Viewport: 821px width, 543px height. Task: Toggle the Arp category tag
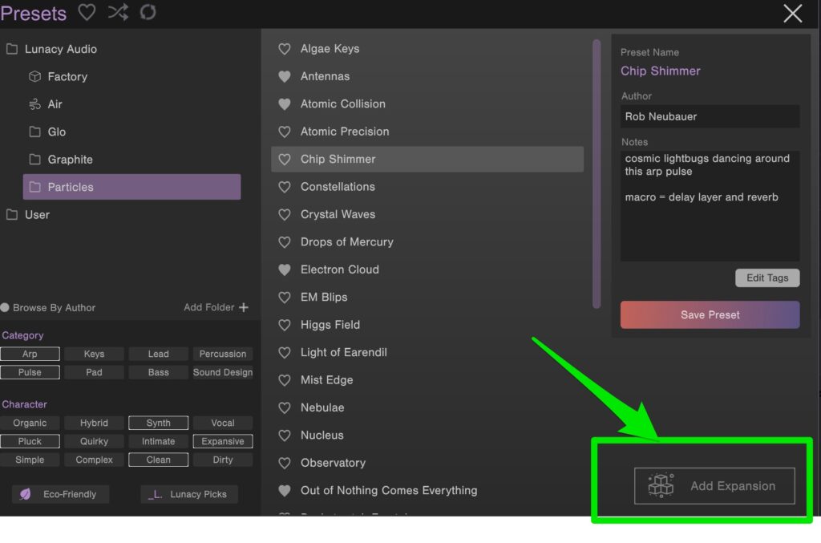click(x=30, y=354)
